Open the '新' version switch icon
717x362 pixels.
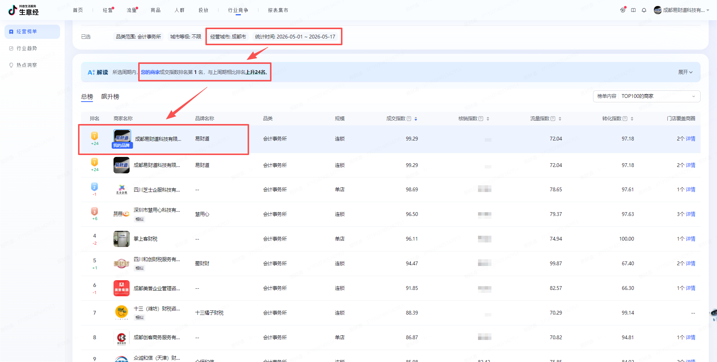point(623,10)
